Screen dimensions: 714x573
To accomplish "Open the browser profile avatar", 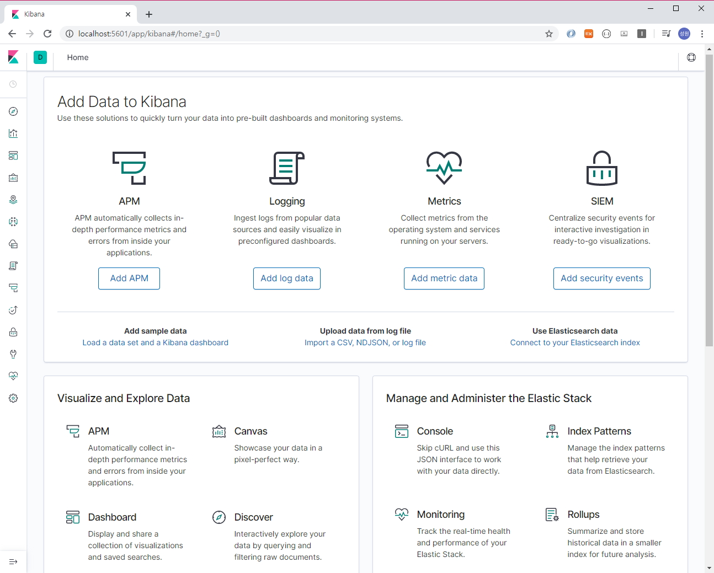I will pos(684,34).
